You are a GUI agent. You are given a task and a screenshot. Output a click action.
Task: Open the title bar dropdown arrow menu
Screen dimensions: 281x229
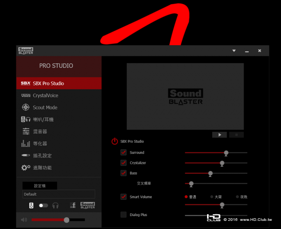[x=234, y=51]
